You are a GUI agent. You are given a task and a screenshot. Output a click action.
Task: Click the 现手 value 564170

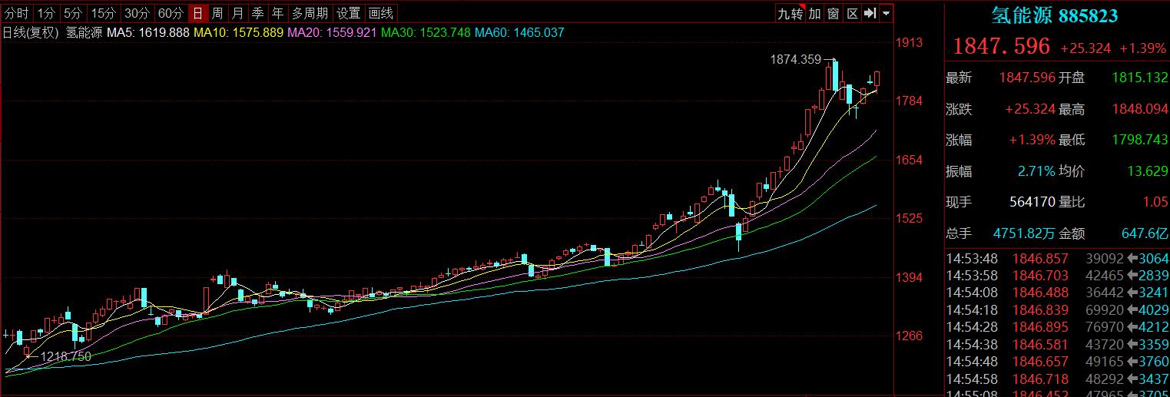[x=1032, y=202]
